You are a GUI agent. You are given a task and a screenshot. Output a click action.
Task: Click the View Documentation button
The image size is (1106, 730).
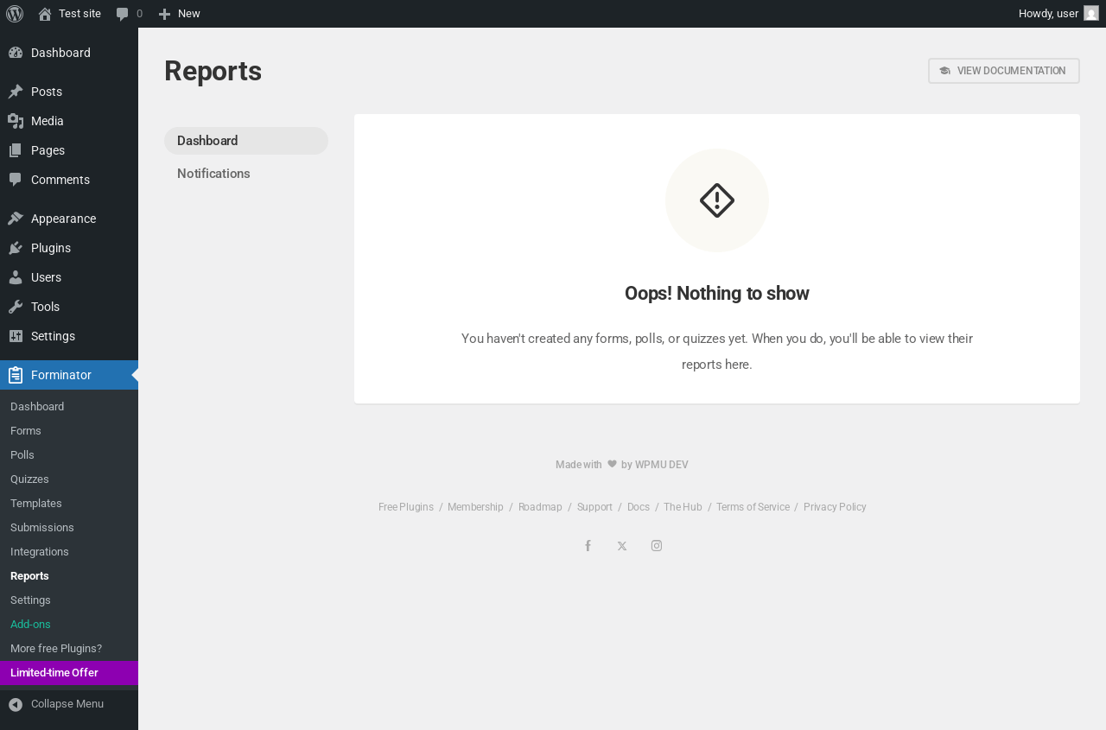[1004, 71]
